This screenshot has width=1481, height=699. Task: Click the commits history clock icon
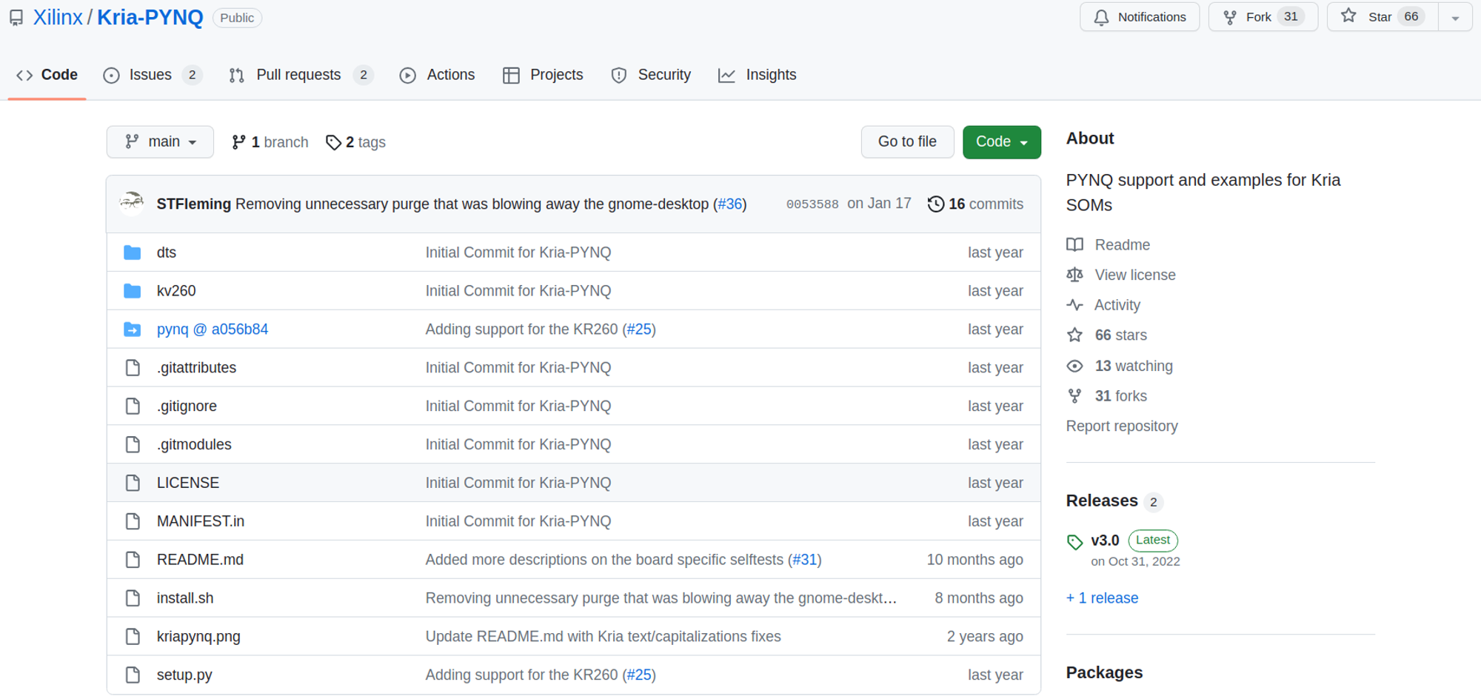pyautogui.click(x=936, y=204)
